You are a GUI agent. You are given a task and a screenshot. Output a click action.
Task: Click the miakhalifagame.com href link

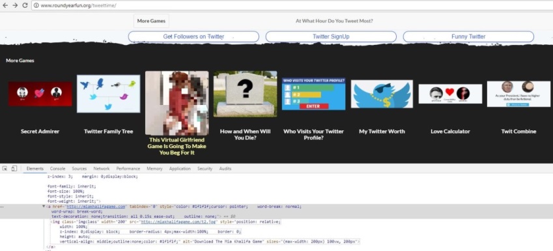pos(96,207)
